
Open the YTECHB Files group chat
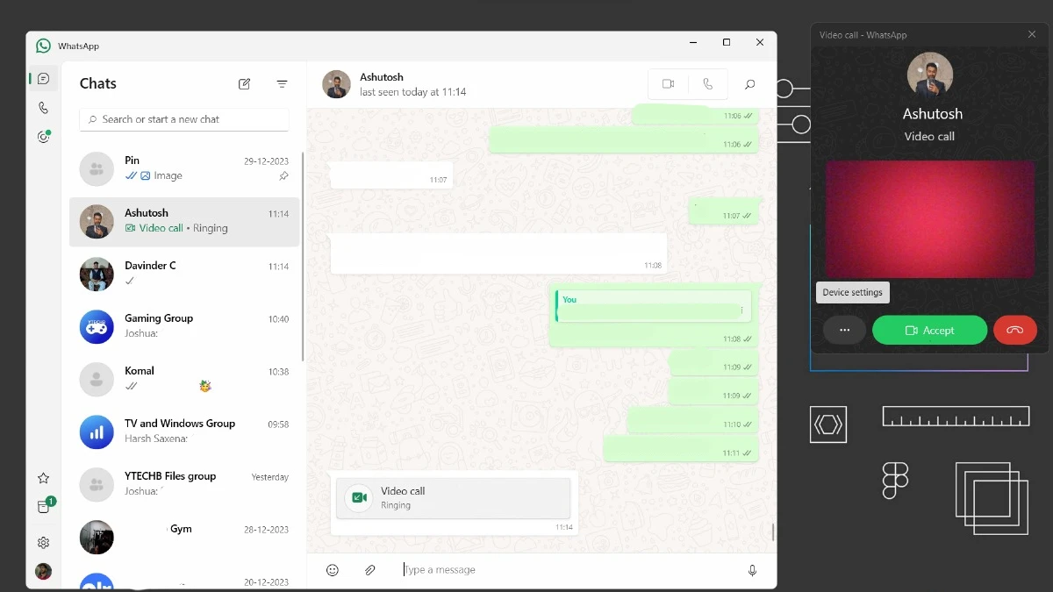click(x=184, y=484)
